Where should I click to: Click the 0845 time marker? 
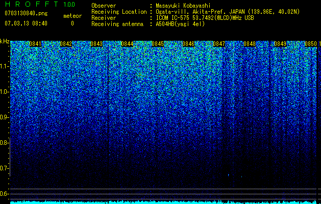158,44
